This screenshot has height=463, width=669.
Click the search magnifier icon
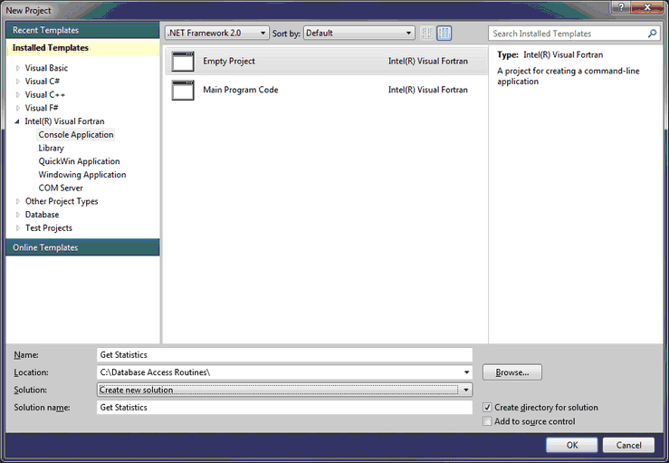652,34
